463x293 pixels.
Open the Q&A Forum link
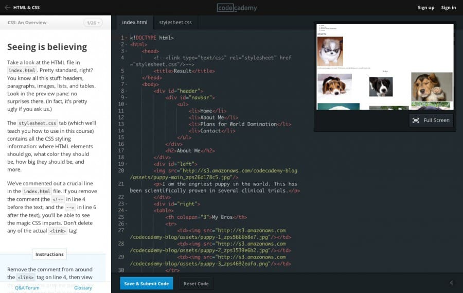(27, 288)
